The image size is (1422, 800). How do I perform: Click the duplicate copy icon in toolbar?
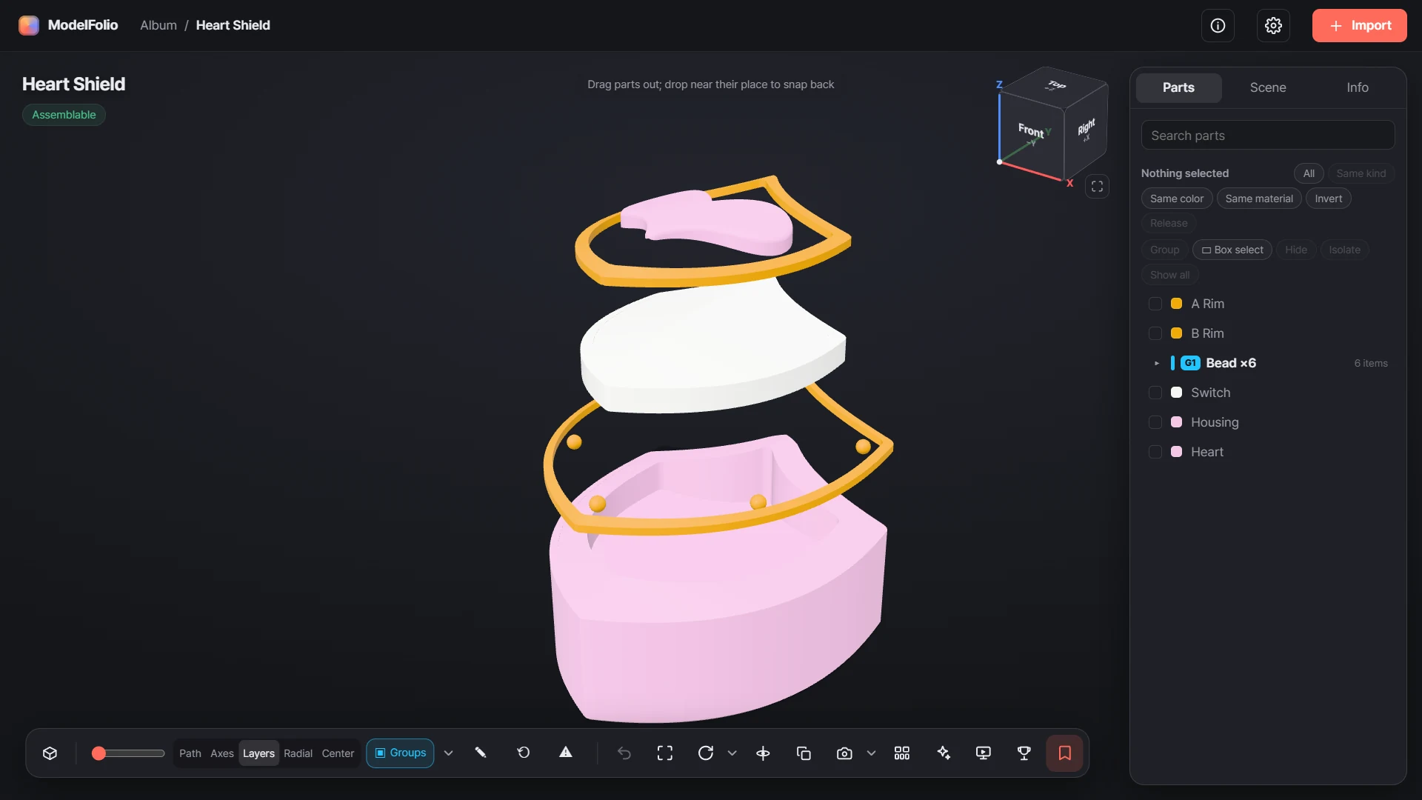[804, 753]
